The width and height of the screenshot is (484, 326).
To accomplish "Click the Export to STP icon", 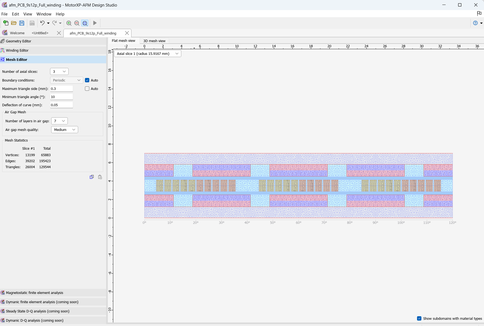I will (x=32, y=23).
